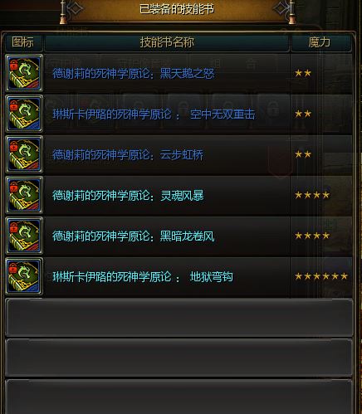Click the two-star rating of 黑天鹅之怒

point(303,73)
